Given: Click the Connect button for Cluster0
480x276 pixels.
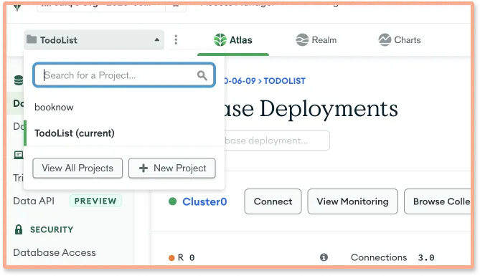Looking at the screenshot, I should pos(273,201).
